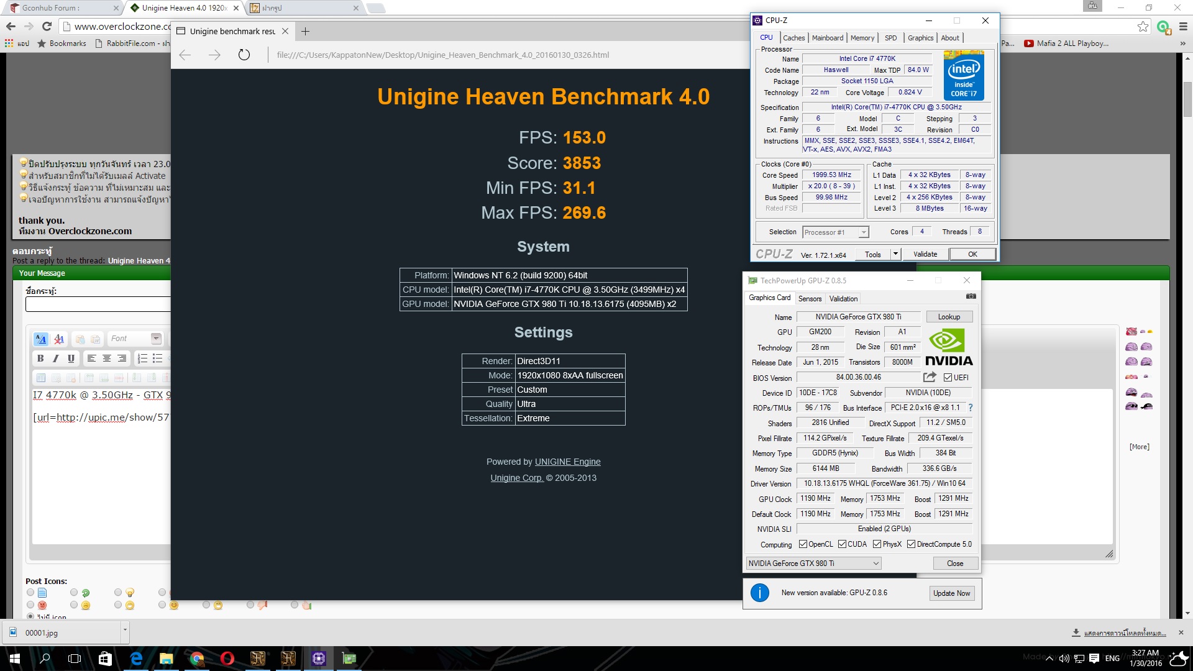Open the UNIGINE Engine link
This screenshot has width=1193, height=671.
567,462
